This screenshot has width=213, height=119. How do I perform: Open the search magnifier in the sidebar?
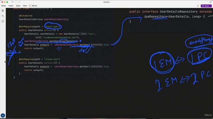pyautogui.click(x=3, y=16)
